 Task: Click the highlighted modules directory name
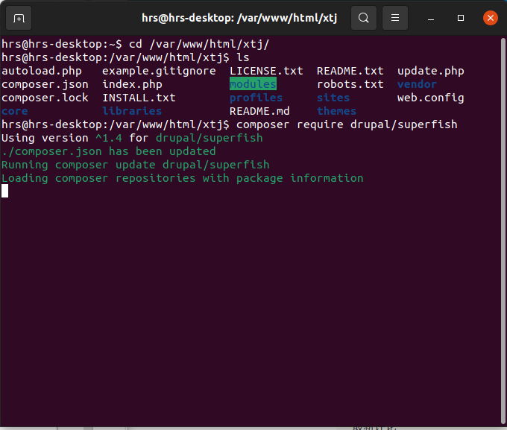[253, 84]
